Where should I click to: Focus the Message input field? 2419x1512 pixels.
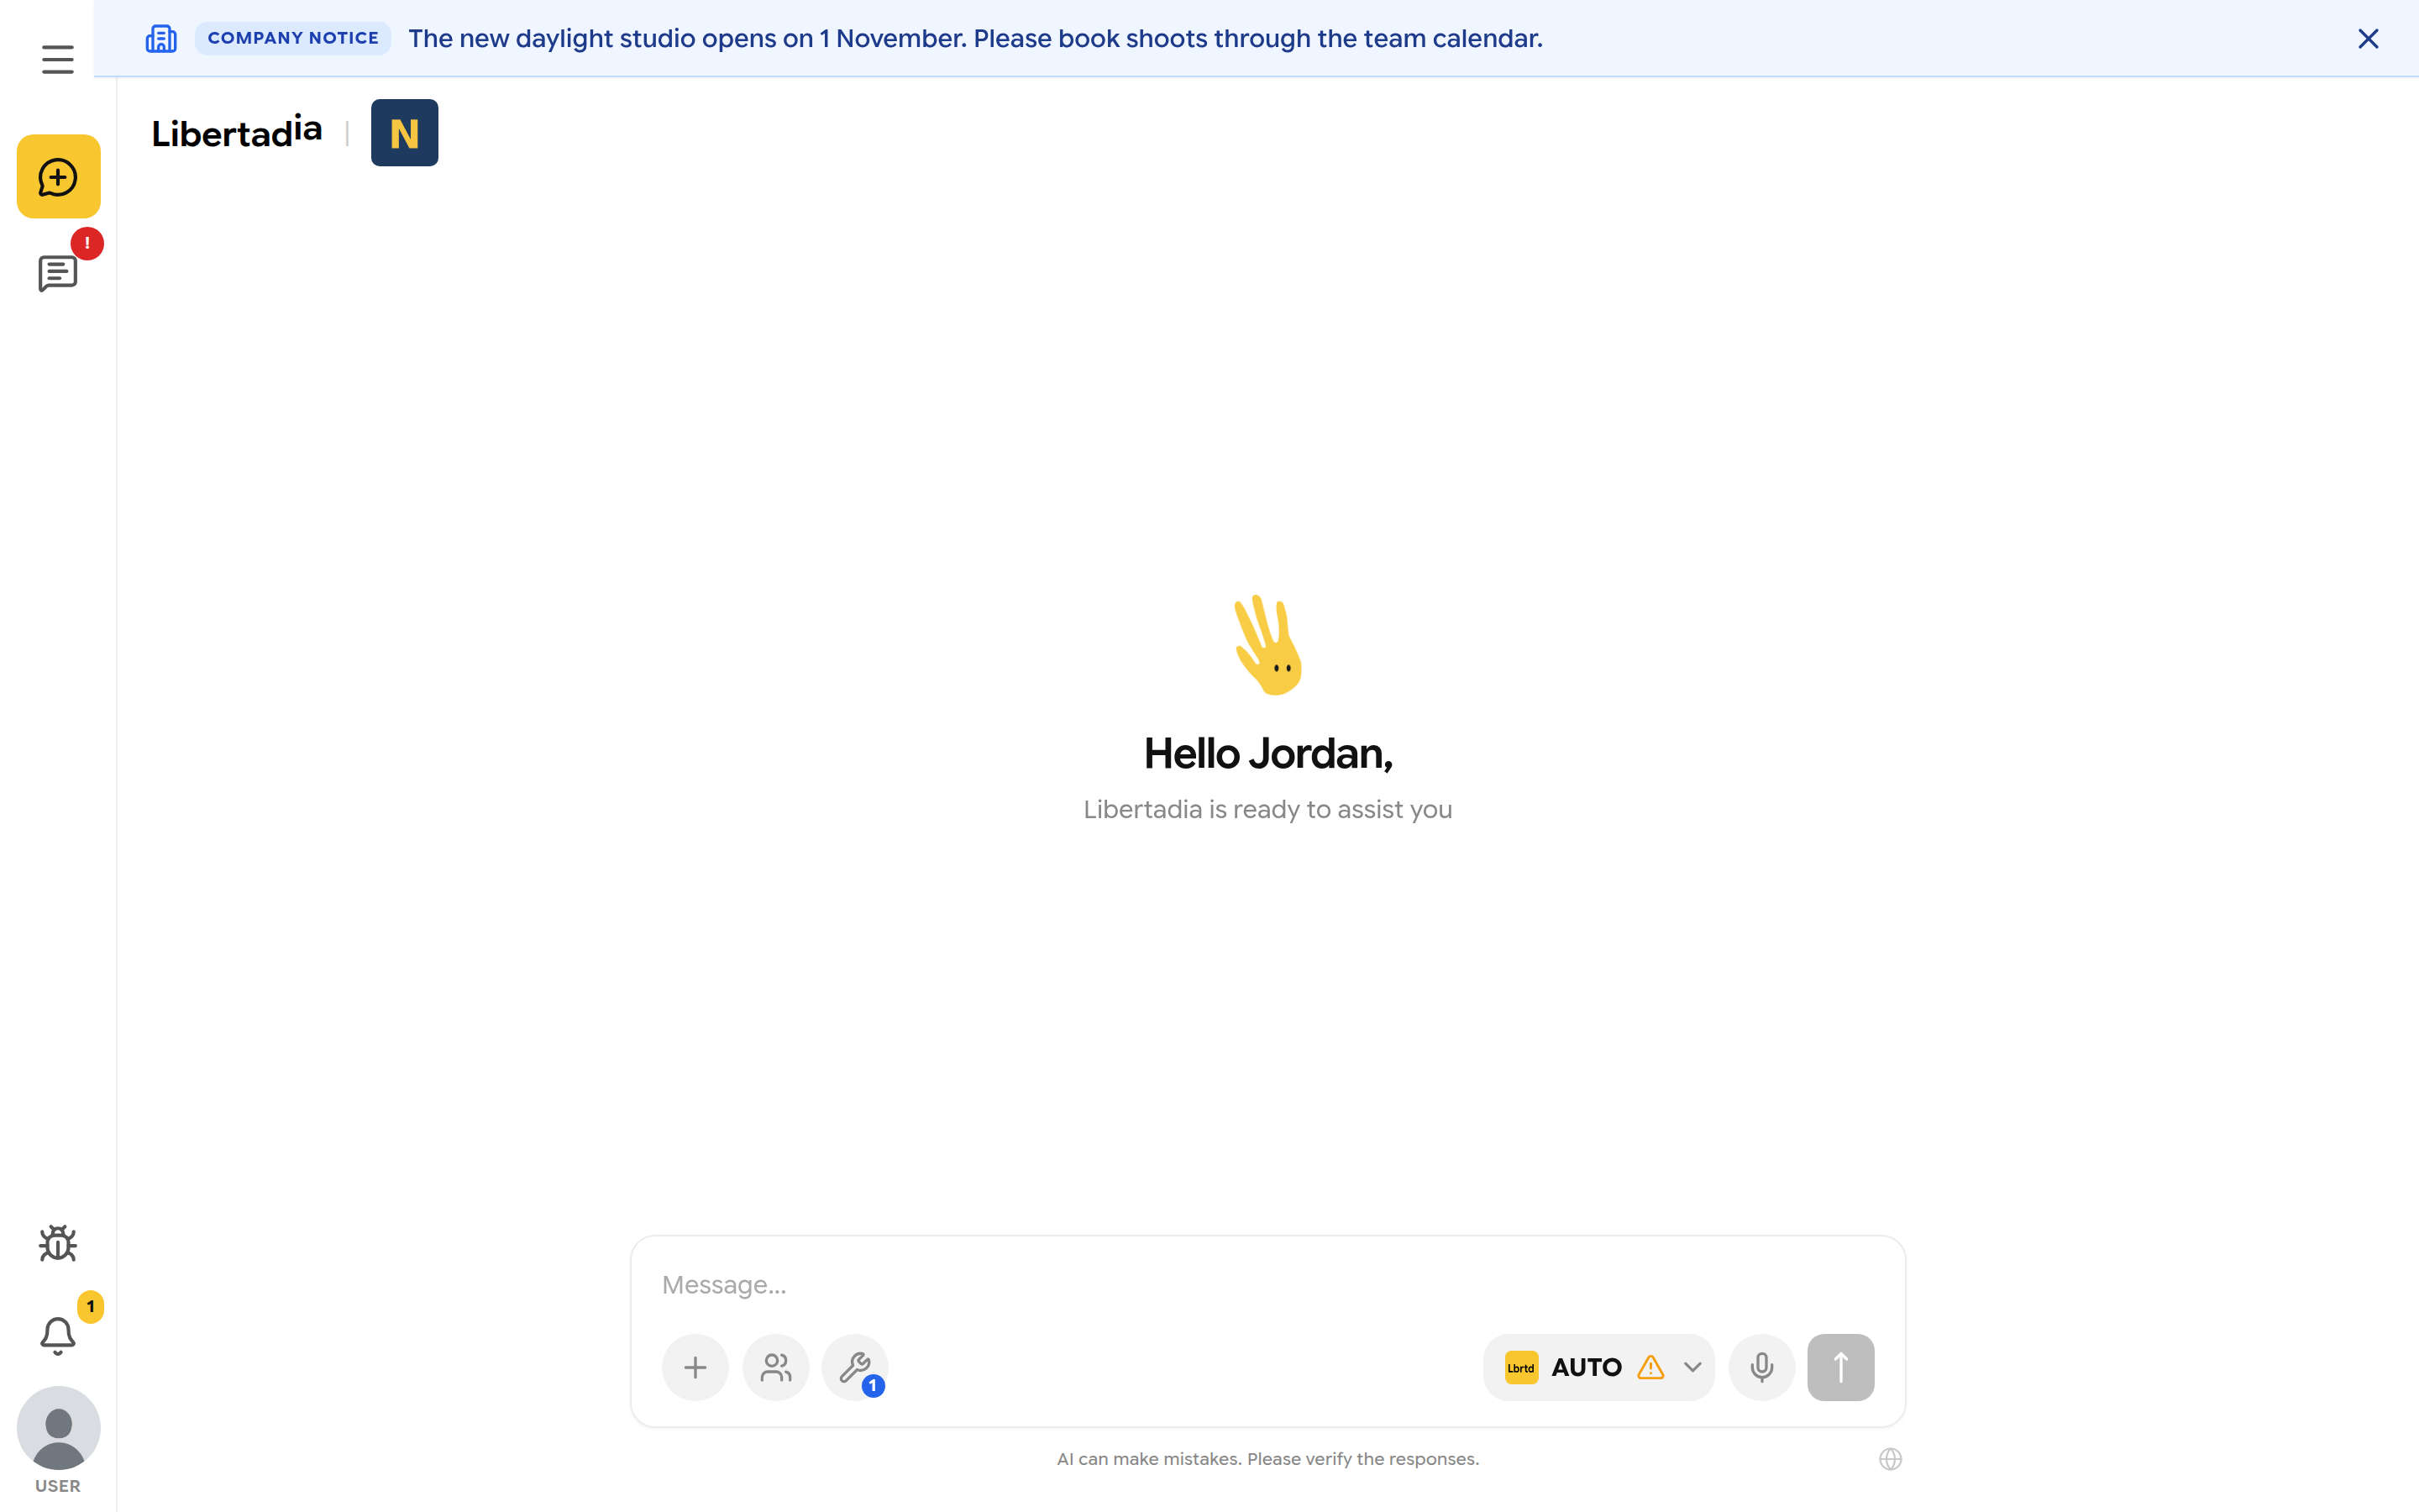1267,1285
